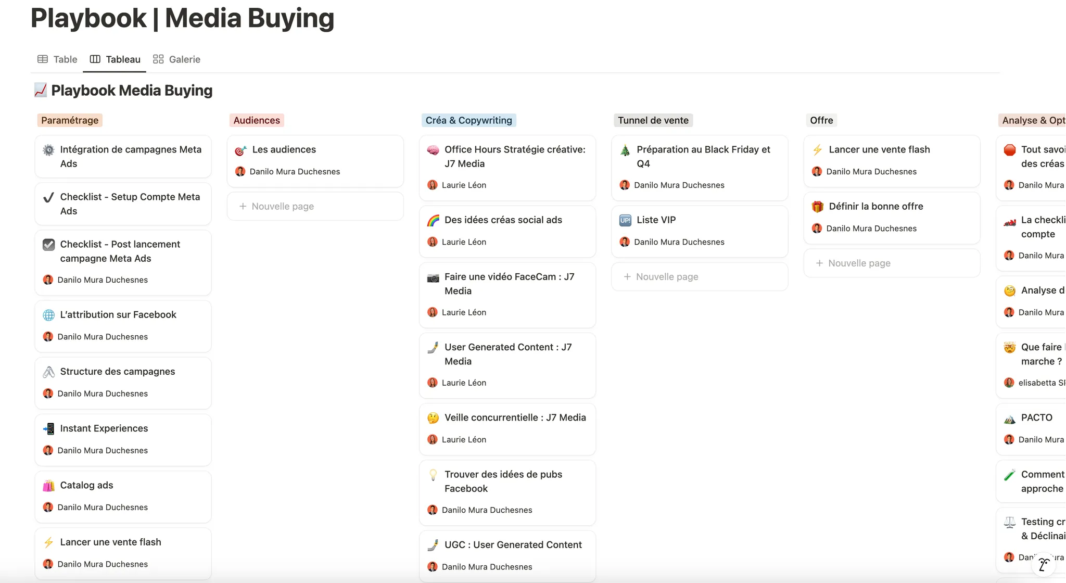This screenshot has width=1066, height=583.
Task: Open Trouver des idées de pubs Facebook
Action: pos(507,492)
